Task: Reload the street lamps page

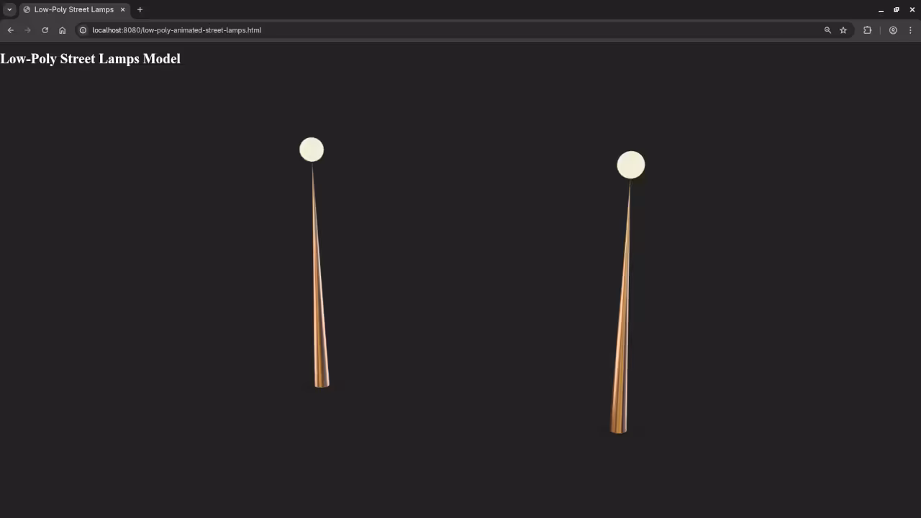Action: point(45,29)
